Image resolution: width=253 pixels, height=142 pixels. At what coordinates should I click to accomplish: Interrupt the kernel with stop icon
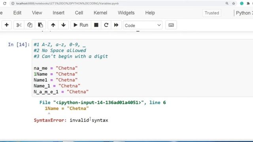[x=96, y=25]
